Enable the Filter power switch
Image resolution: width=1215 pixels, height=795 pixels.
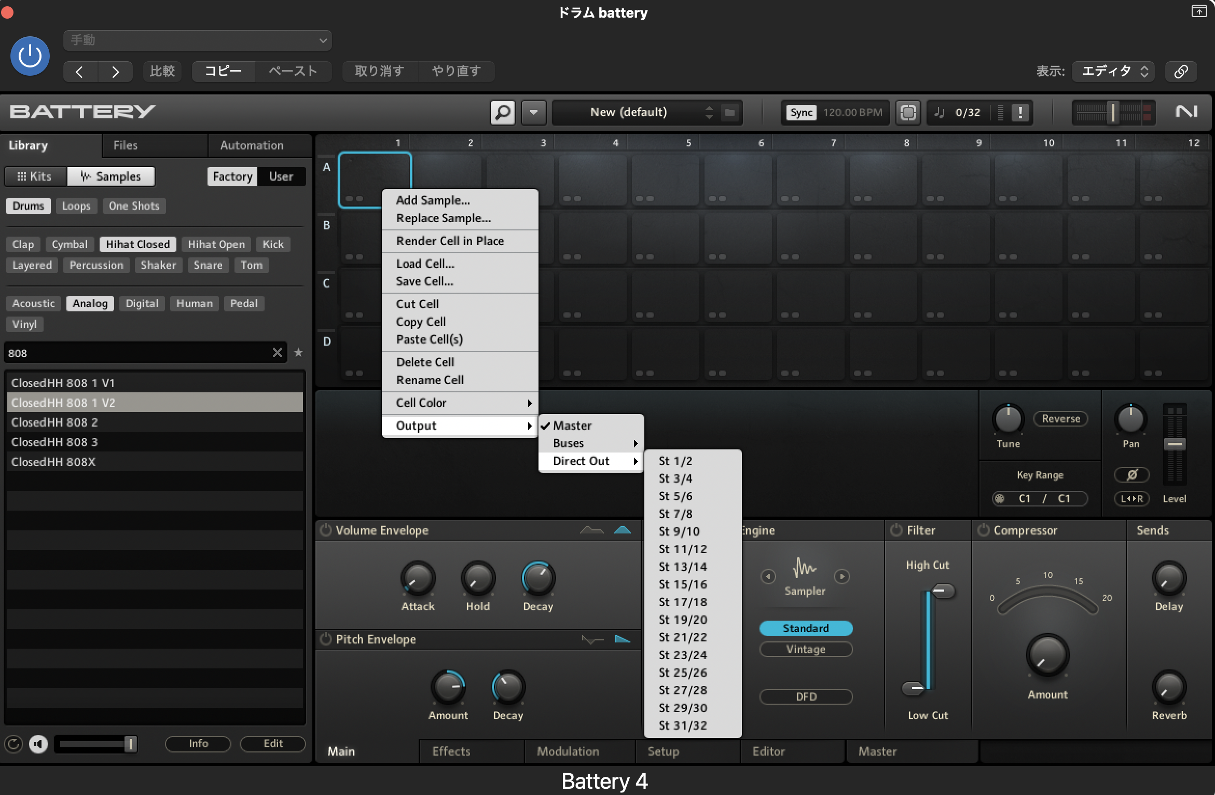pyautogui.click(x=896, y=530)
